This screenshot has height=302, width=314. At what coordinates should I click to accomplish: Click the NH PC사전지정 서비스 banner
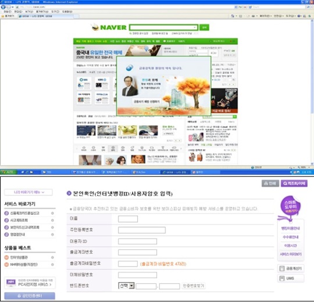pyautogui.click(x=30, y=283)
